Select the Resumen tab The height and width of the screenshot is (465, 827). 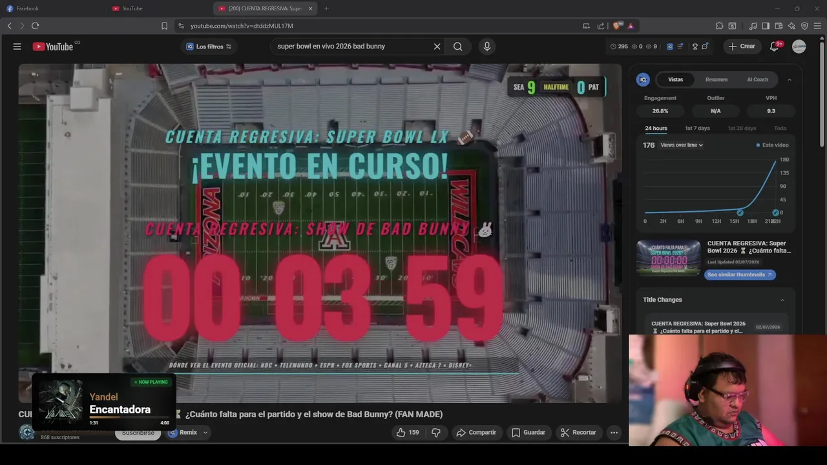716,79
